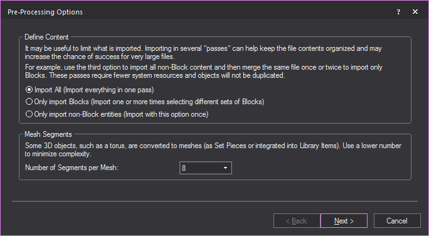
Task: Open the help question mark icon
Action: [398, 12]
